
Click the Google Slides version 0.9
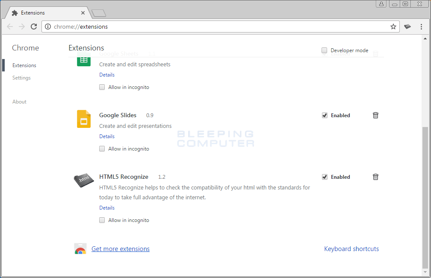[150, 115]
